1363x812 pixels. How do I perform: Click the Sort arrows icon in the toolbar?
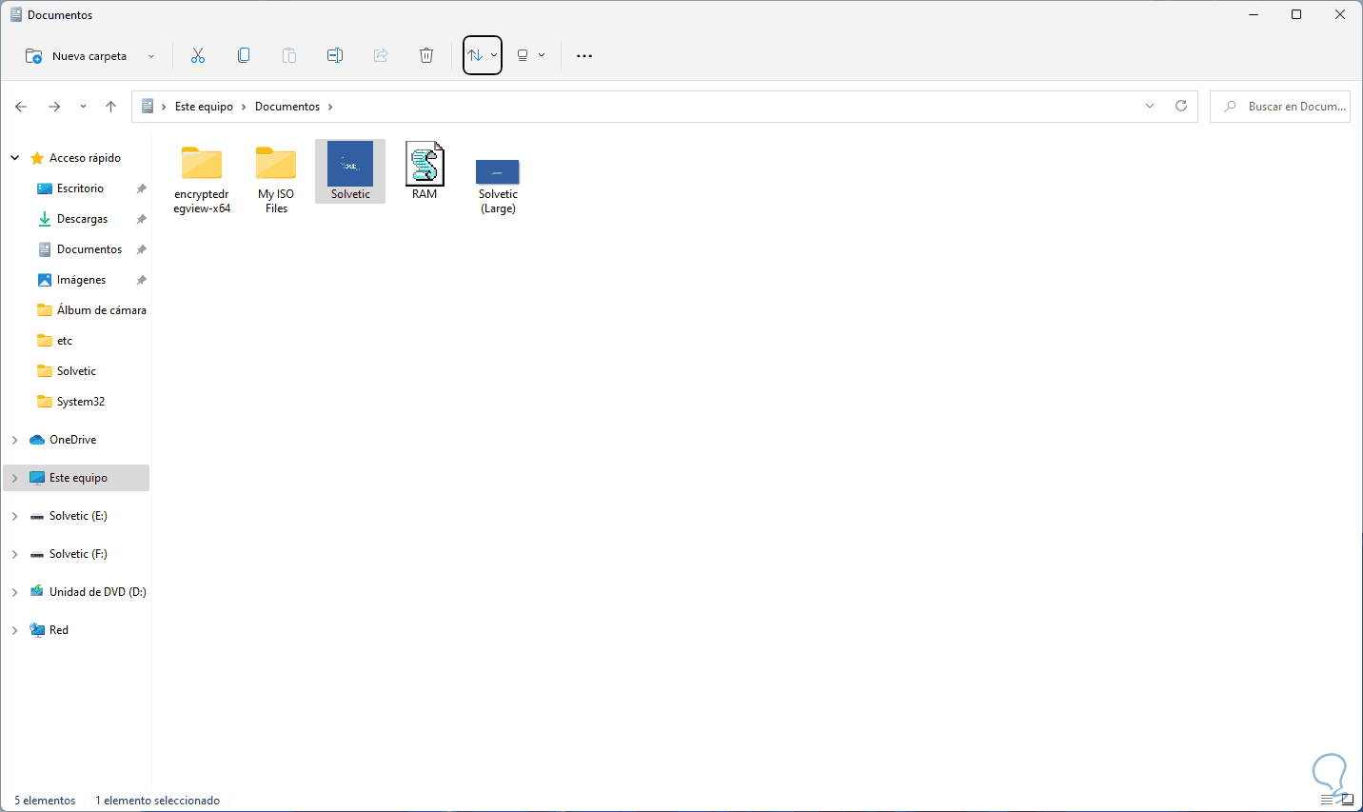tap(475, 55)
